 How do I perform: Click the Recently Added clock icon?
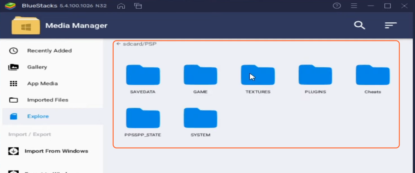coord(13,51)
